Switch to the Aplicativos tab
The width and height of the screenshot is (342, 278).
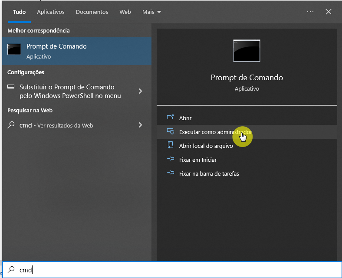[51, 12]
